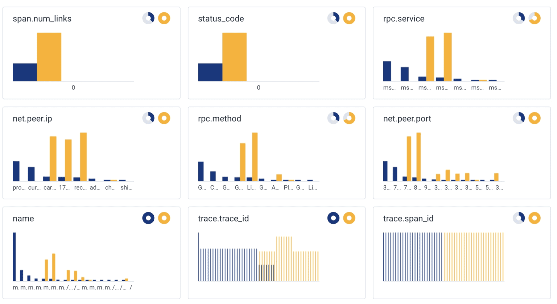Click the trace.trace_id chart title
Screen dimensions: 557x304
pos(223,219)
